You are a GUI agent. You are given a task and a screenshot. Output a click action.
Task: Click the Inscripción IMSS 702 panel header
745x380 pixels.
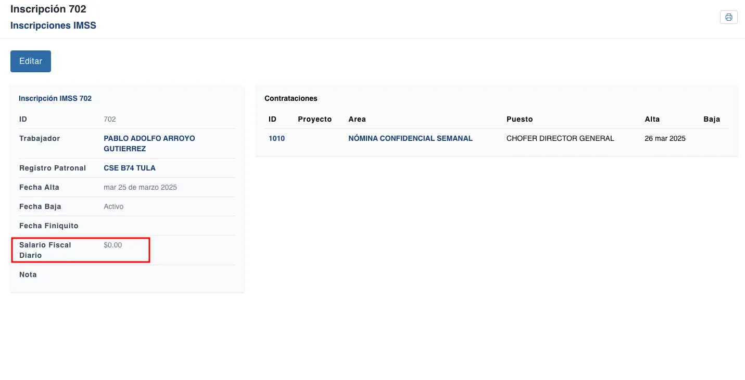tap(55, 98)
